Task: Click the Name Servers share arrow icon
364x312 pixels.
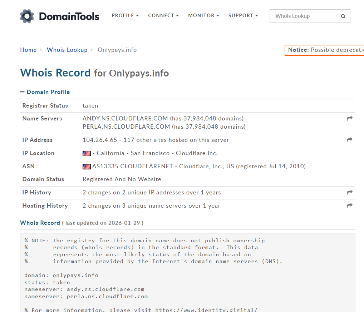Action: (x=349, y=118)
